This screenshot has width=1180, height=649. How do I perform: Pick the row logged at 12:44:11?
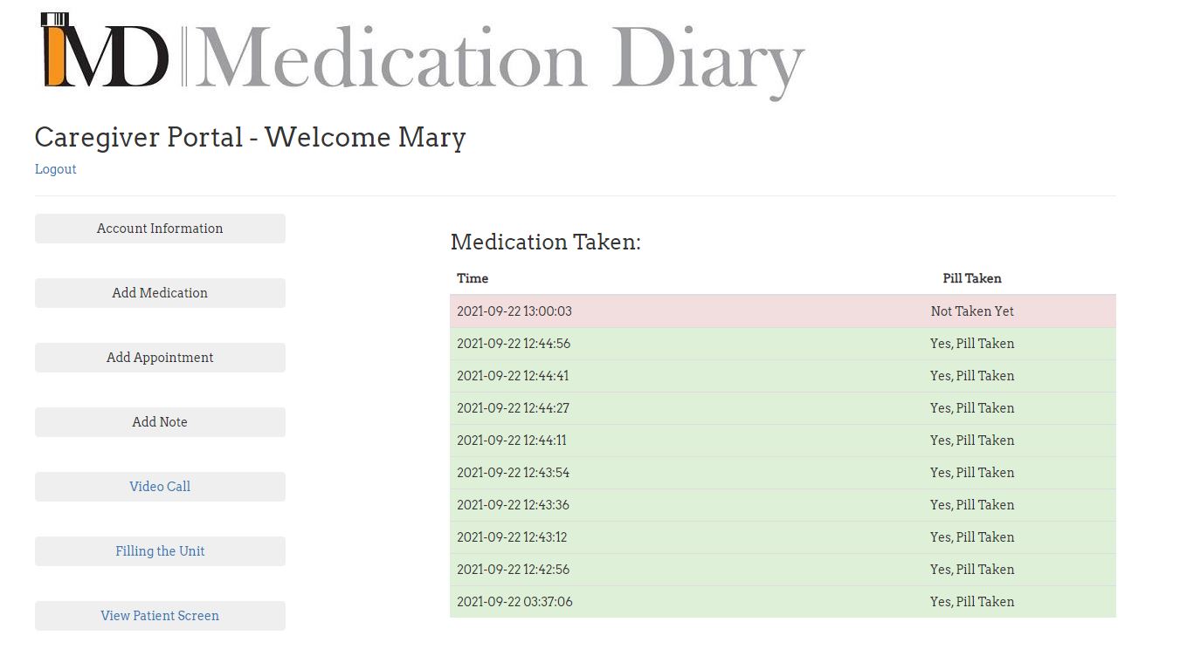(783, 441)
